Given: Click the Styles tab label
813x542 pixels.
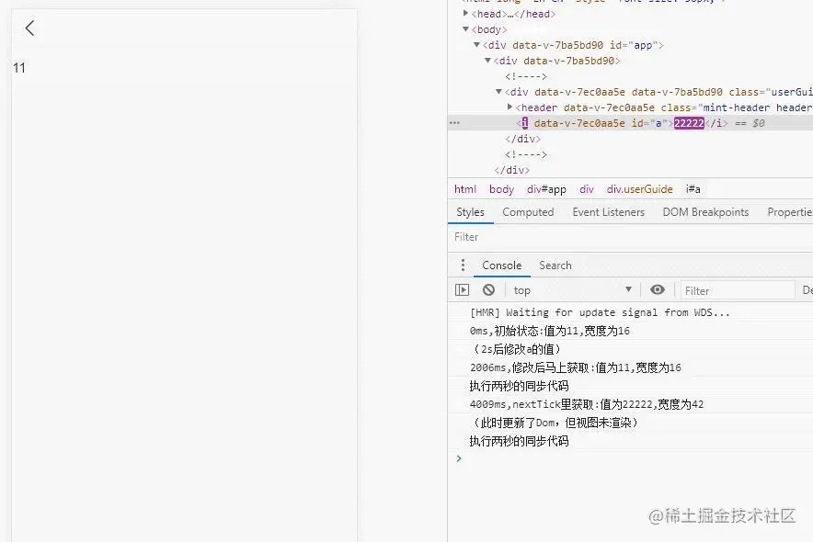Looking at the screenshot, I should 470,212.
